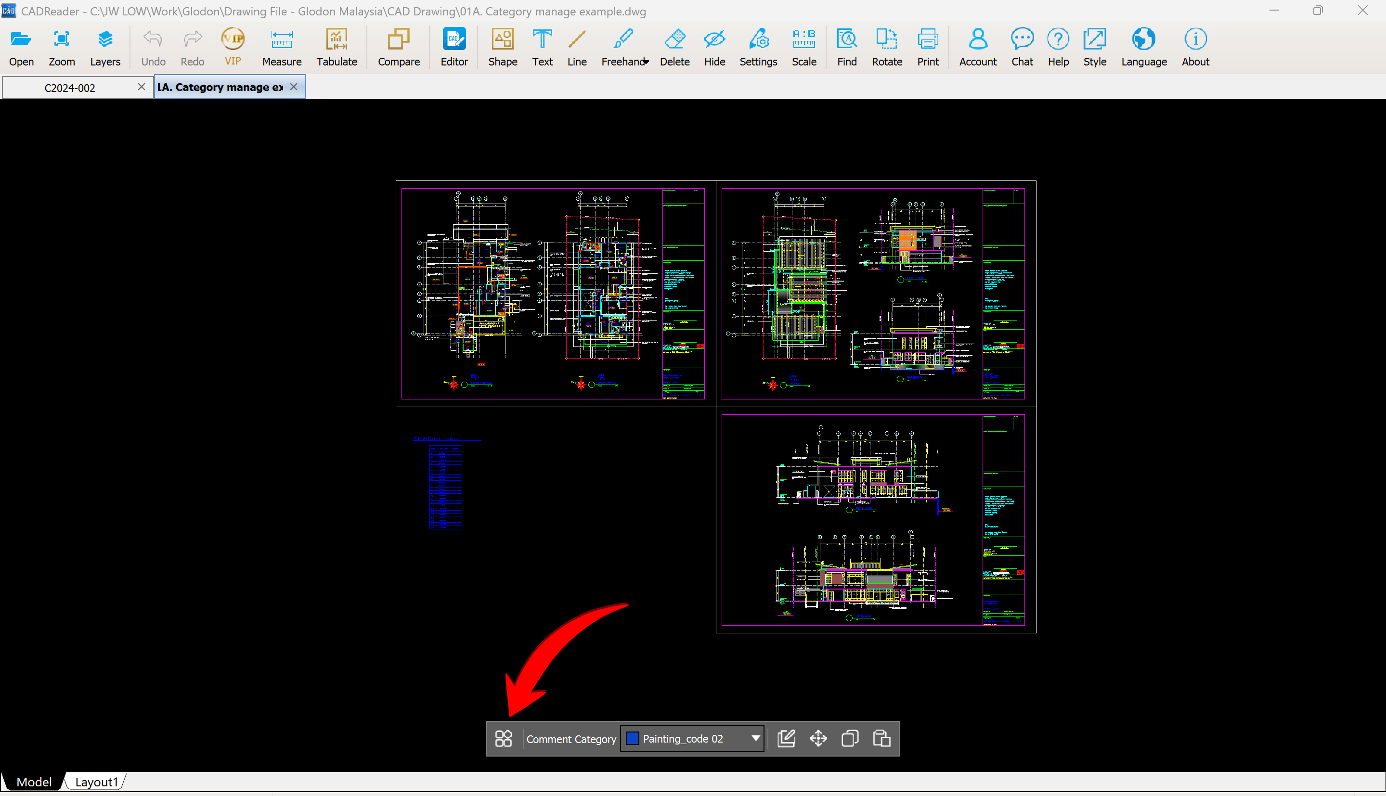The image size is (1386, 796).
Task: Open annotation Settings
Action: [x=758, y=48]
